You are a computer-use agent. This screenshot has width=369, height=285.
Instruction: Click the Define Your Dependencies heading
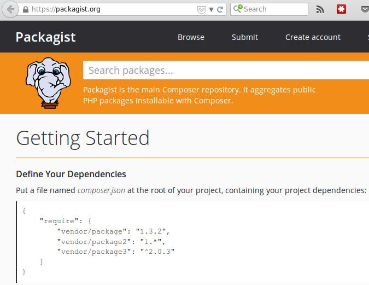(x=71, y=174)
